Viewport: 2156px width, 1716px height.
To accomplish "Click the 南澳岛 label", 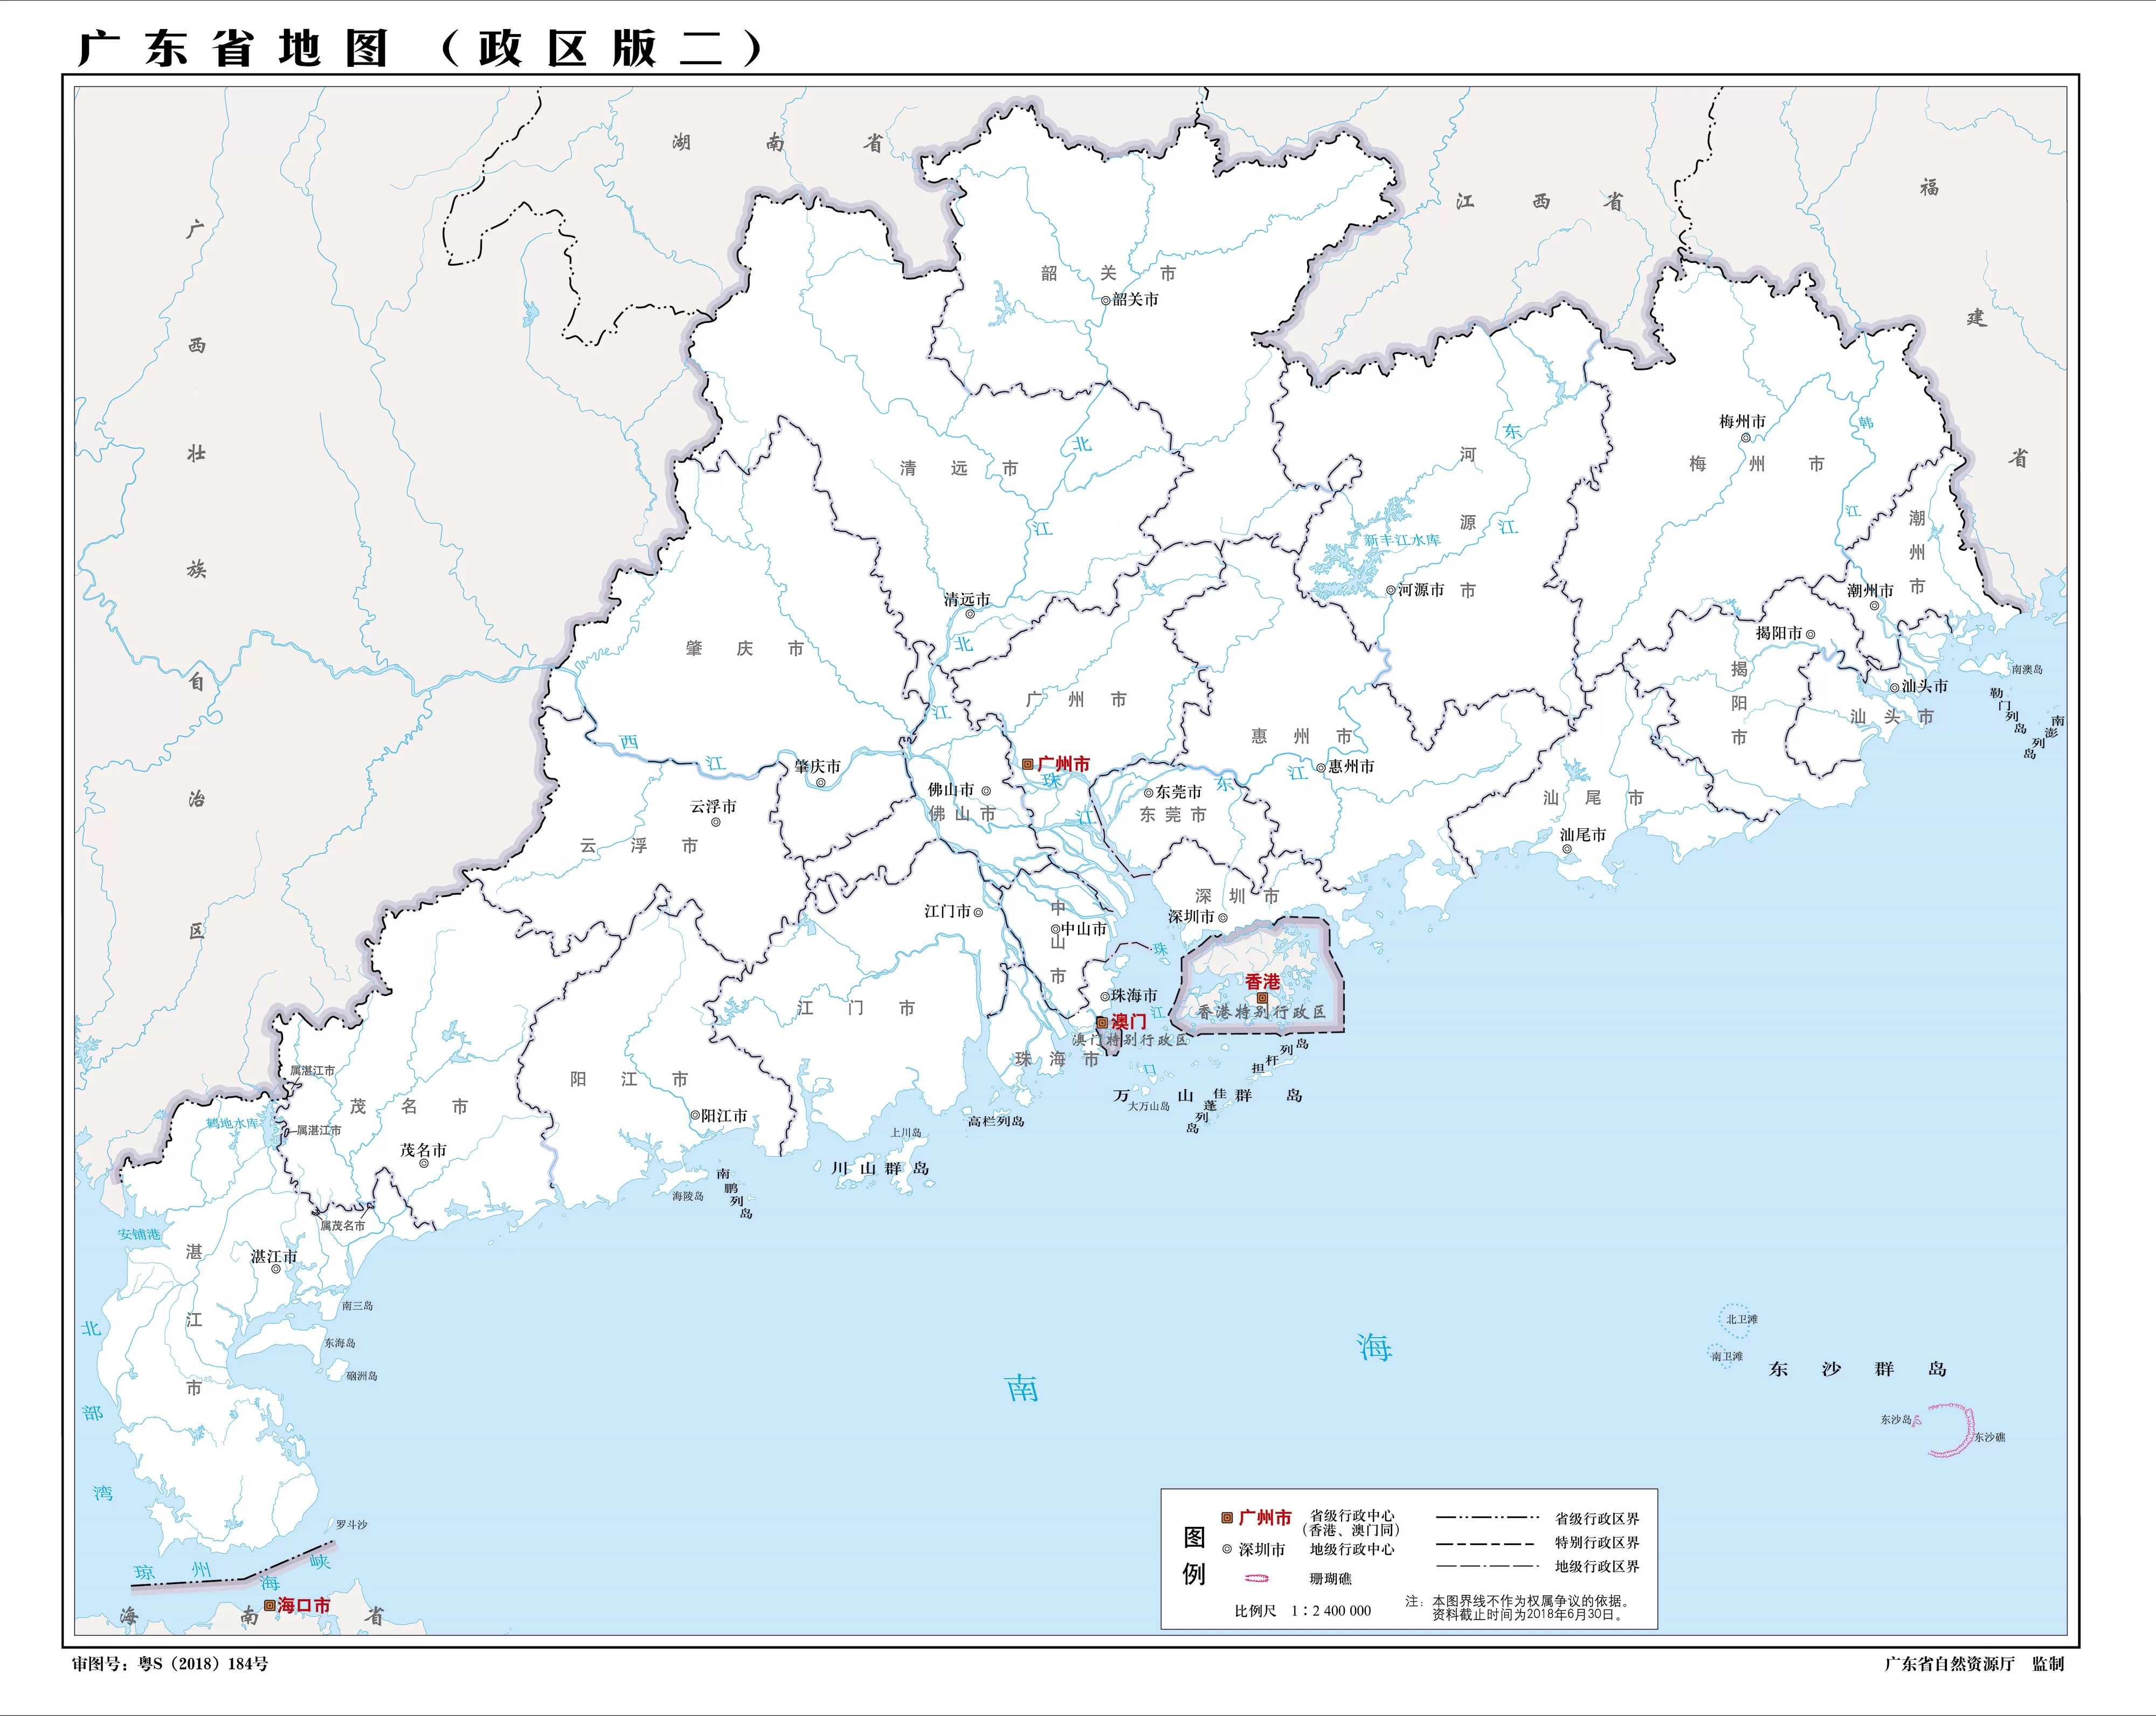I will coord(2027,669).
